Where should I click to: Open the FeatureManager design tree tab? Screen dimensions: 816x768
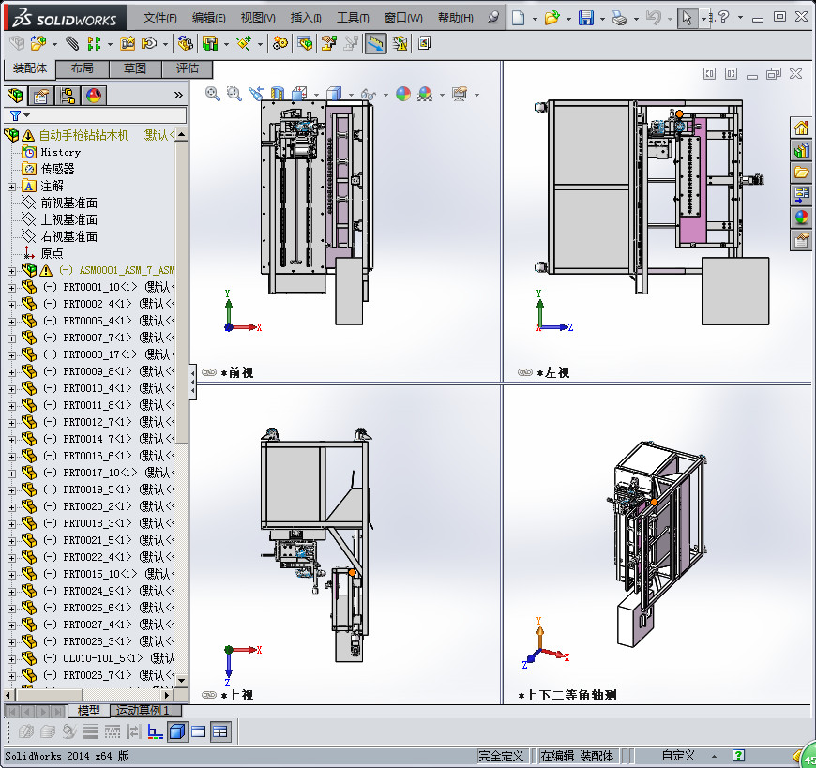click(16, 96)
